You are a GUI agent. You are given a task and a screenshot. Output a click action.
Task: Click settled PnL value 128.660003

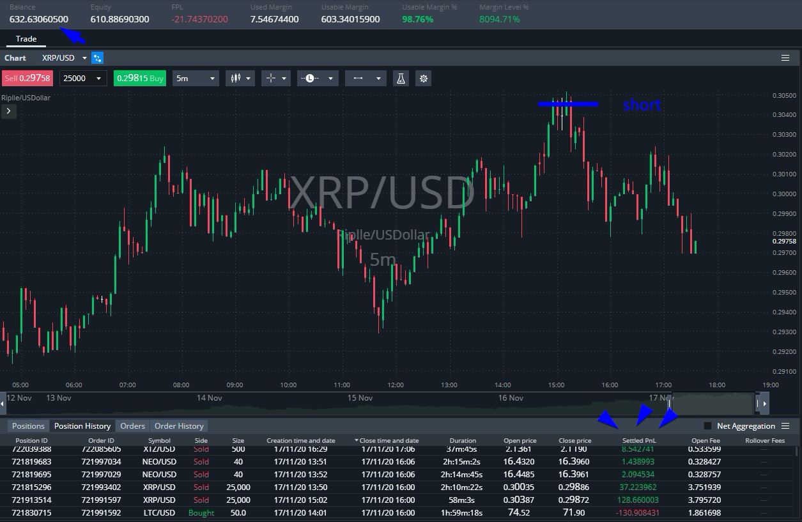(639, 500)
